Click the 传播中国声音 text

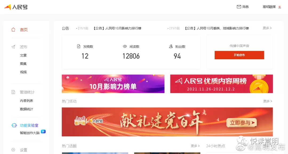(239, 46)
